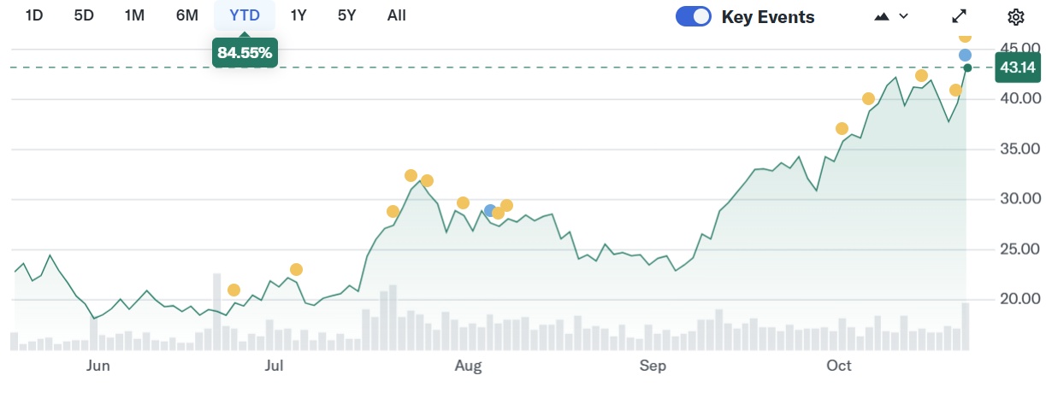Select the All time range
Image resolution: width=1046 pixels, height=393 pixels.
[397, 15]
